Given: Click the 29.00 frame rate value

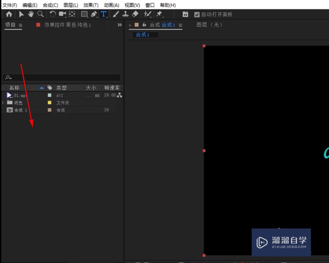Looking at the screenshot, I should coord(110,95).
